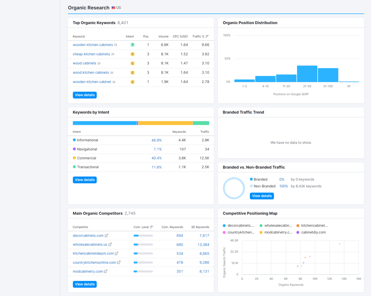Open the Informational 46.9% intent link
Viewport: 371px width, 296px height.
156,140
